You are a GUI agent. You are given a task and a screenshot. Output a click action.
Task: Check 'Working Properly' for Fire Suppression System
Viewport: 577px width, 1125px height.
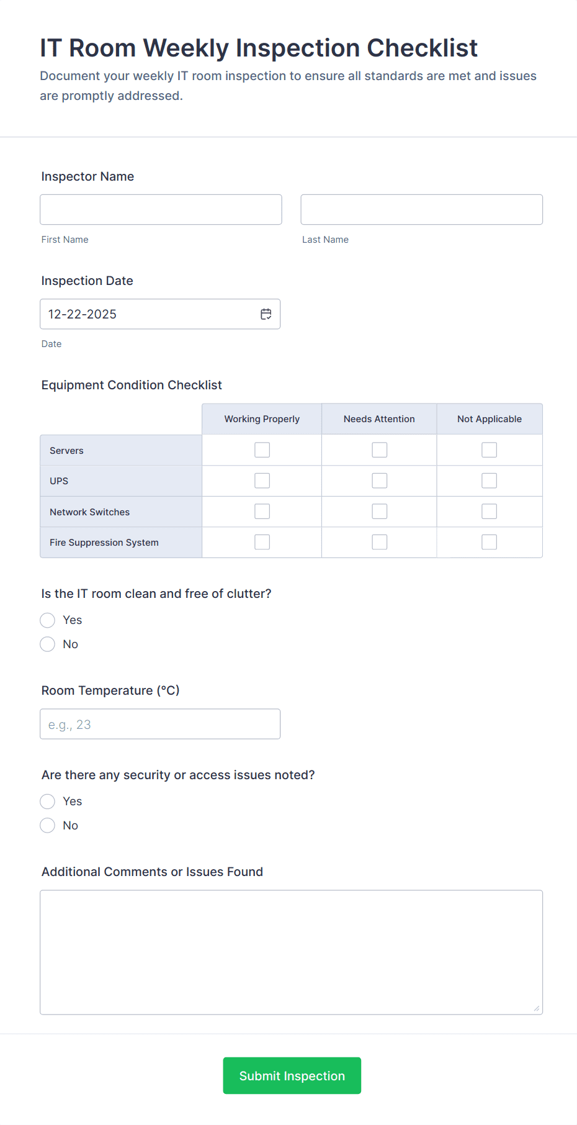tap(262, 541)
